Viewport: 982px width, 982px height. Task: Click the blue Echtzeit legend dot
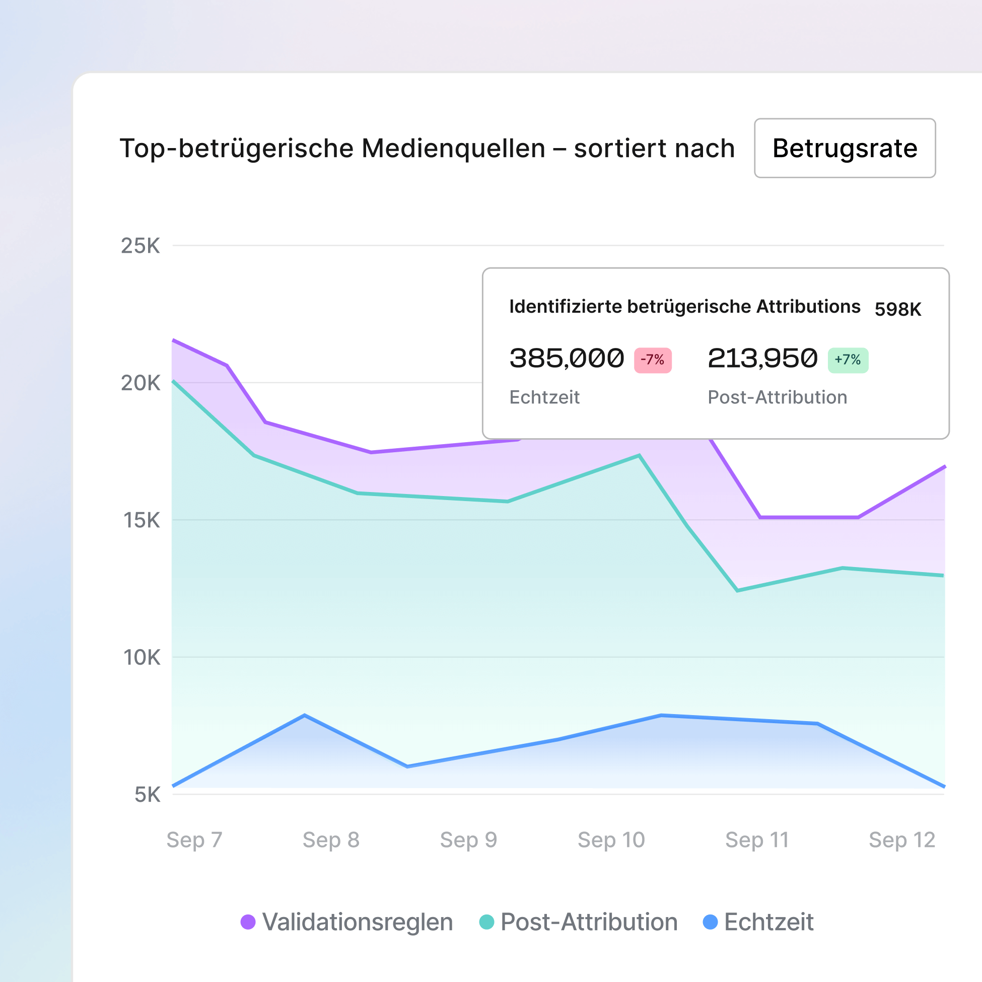click(x=710, y=923)
